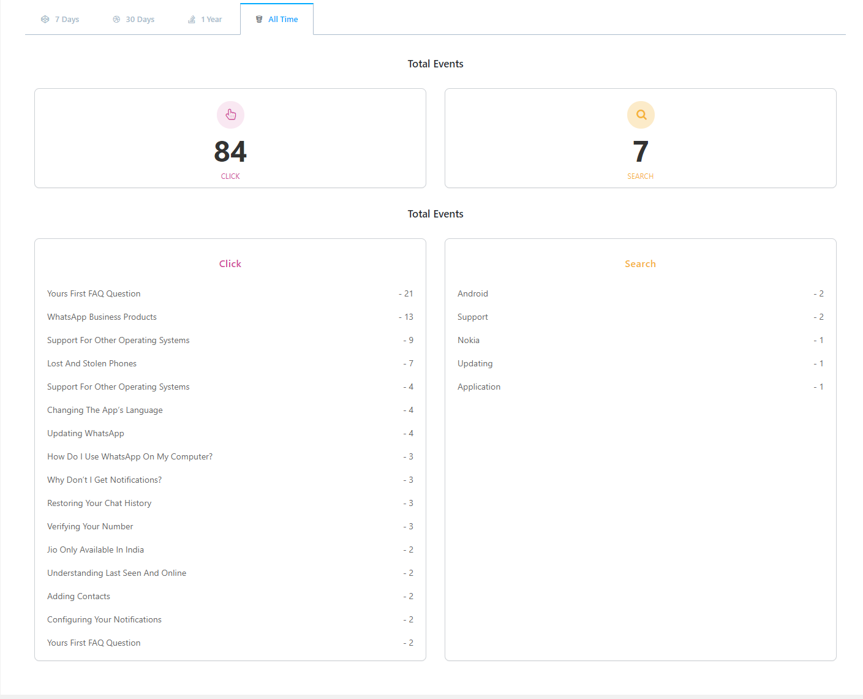
Task: Click the 84 total clicks number
Action: [230, 151]
